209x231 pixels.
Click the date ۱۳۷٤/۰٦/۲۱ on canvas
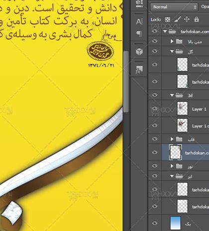click(x=101, y=65)
